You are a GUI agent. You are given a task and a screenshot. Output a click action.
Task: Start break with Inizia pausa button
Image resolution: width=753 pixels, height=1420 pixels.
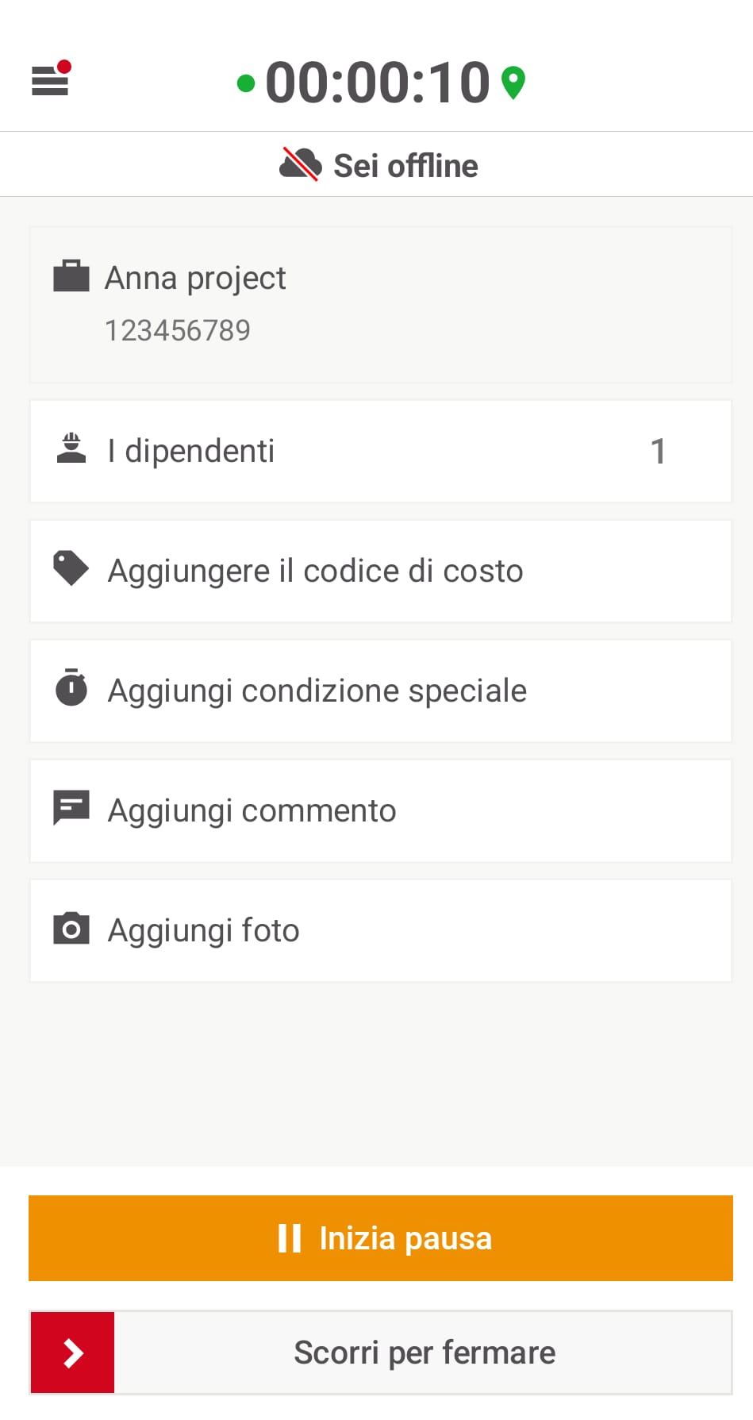381,1238
